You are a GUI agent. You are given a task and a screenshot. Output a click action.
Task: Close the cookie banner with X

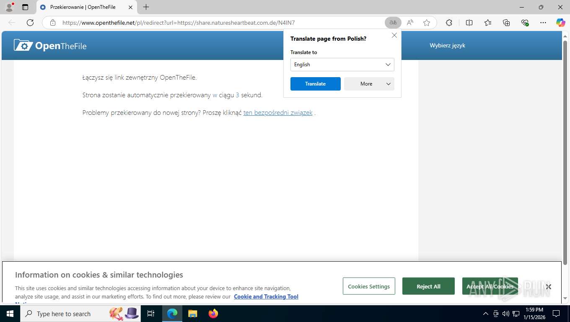[x=548, y=287]
